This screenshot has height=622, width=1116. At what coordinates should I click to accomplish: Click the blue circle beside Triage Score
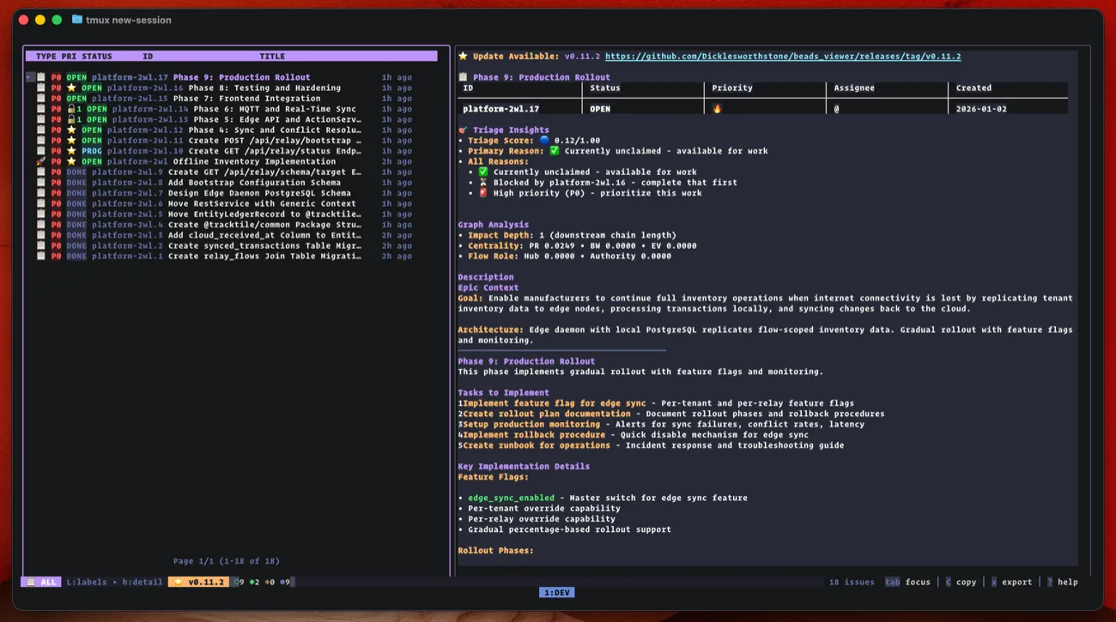coord(544,140)
